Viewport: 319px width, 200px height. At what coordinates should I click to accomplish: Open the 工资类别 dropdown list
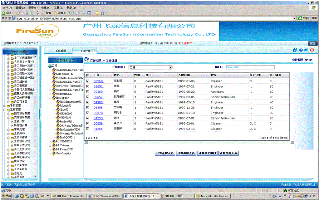(x=170, y=67)
